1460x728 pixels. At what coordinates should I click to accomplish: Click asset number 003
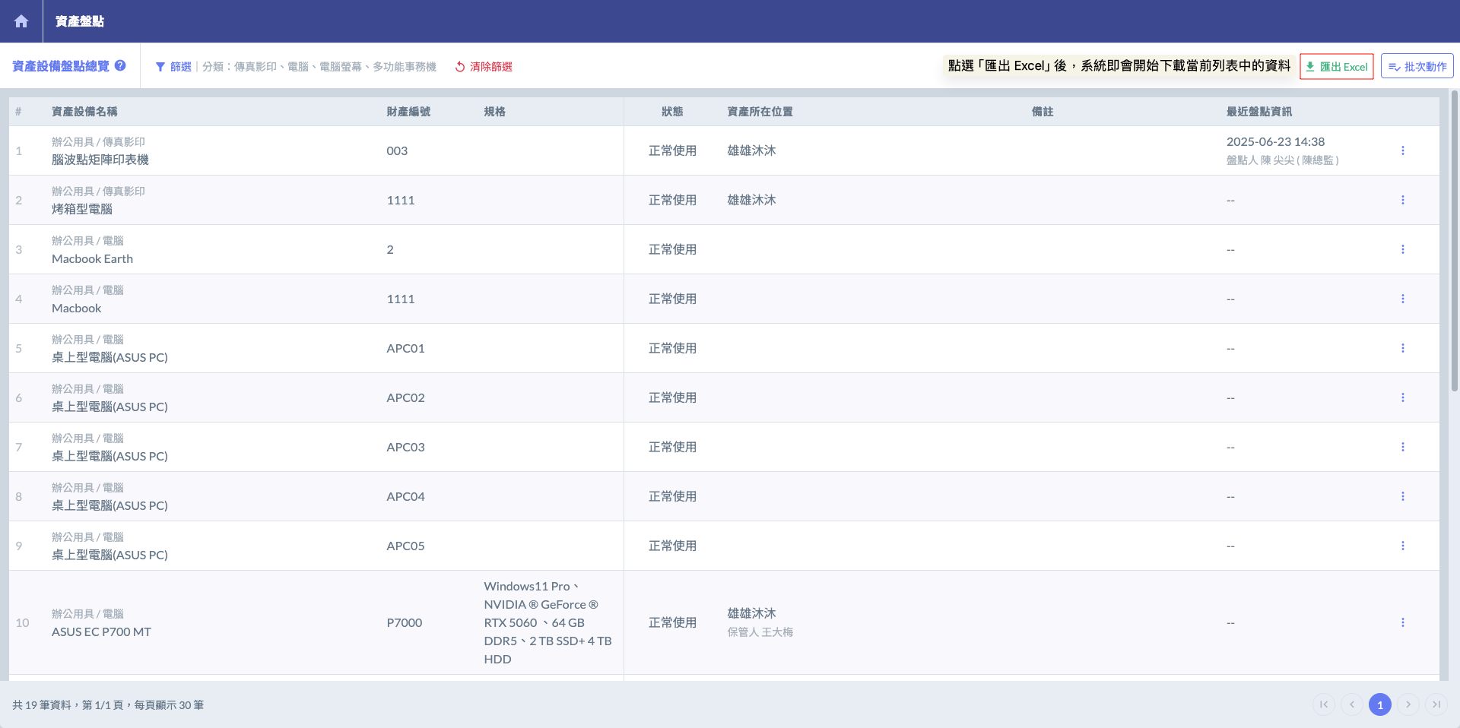pos(397,150)
